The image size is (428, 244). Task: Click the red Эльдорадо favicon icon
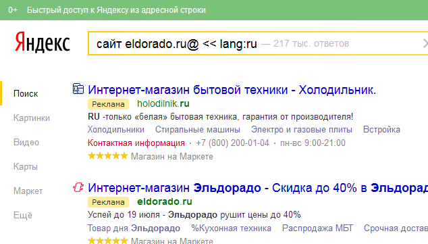coord(78,187)
